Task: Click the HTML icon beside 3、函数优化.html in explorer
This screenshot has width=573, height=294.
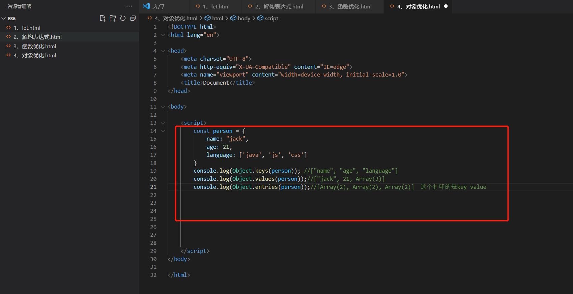Action: pos(9,46)
